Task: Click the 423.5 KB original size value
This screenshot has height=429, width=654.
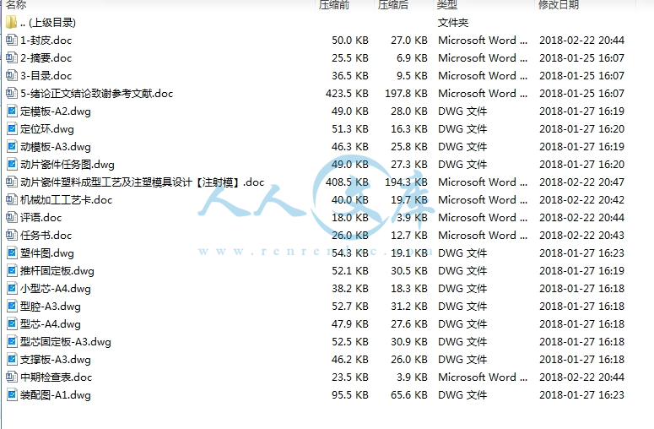Action: (347, 94)
